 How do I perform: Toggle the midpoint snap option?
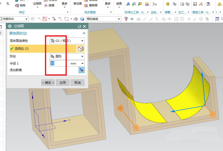(151, 19)
